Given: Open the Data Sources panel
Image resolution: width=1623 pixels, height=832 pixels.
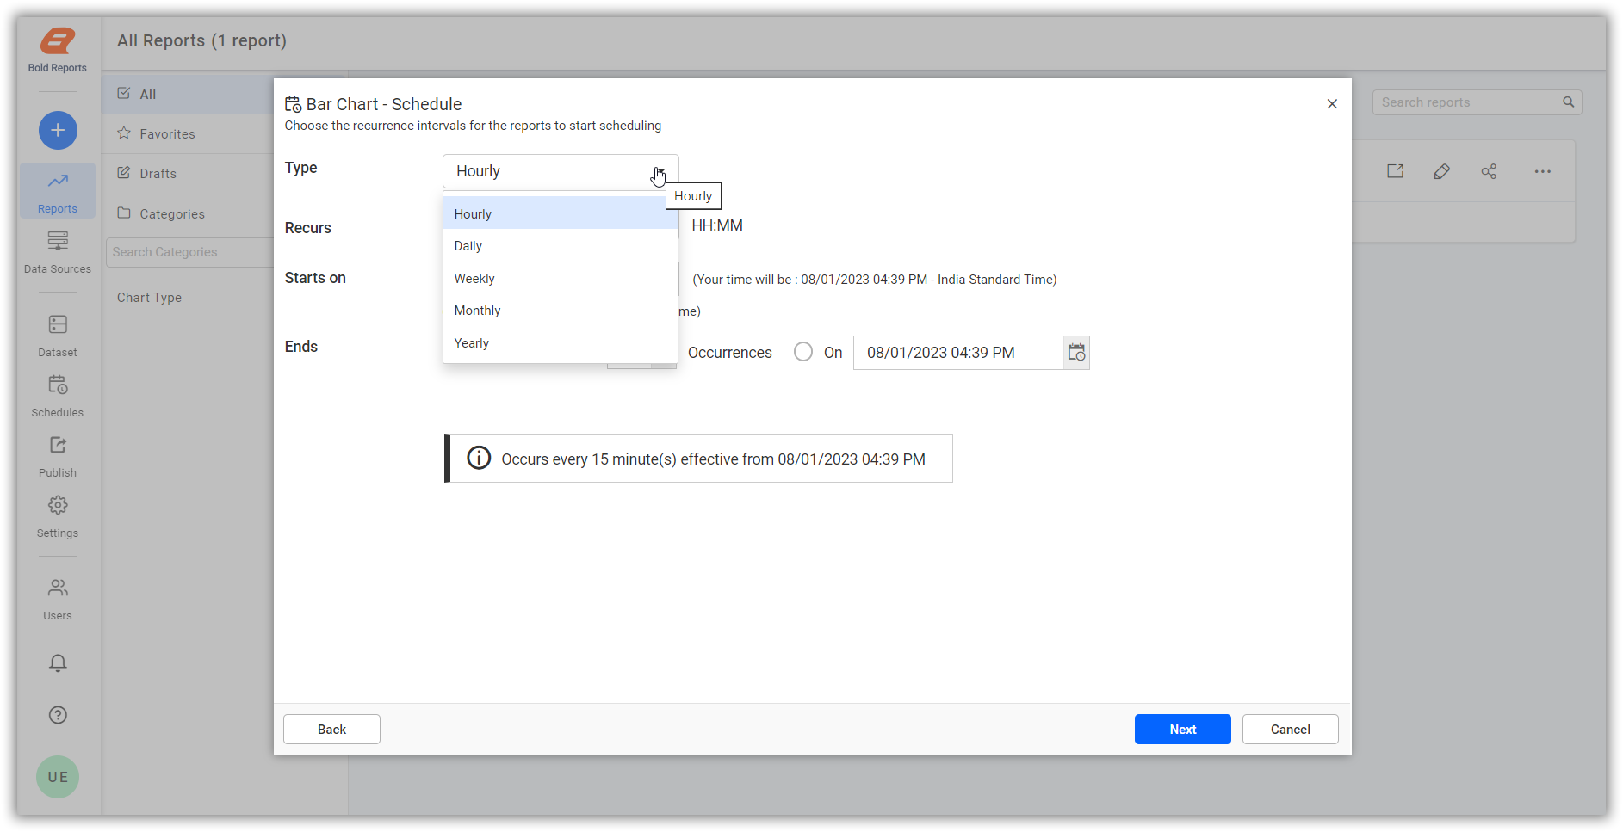Looking at the screenshot, I should click(57, 252).
